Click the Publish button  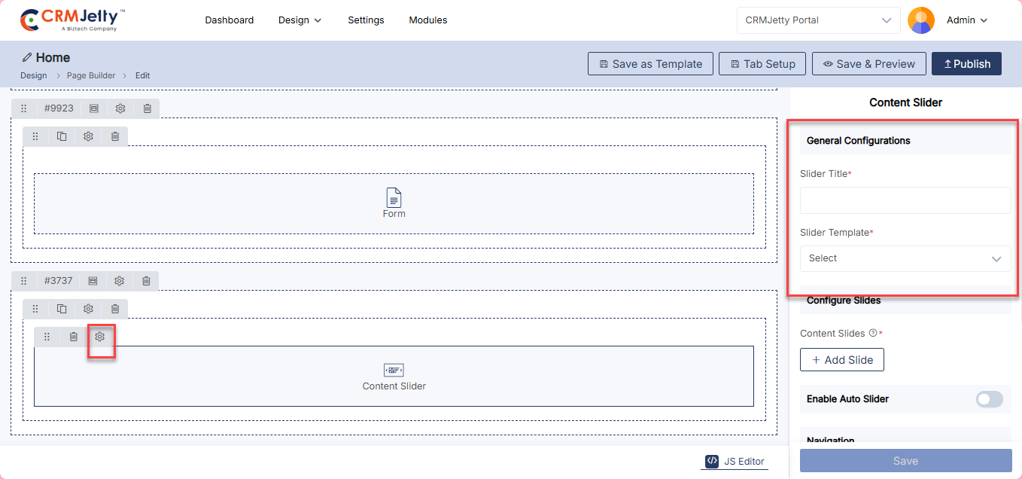click(x=966, y=64)
